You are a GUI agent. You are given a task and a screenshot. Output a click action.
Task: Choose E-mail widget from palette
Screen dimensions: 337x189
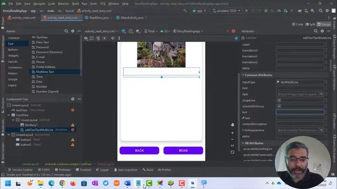[41, 57]
